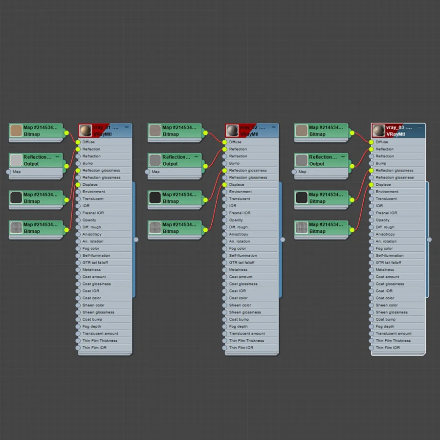Image resolution: width=440 pixels, height=440 pixels.
Task: Collapse the vray_02 VRayMtl node
Action: (x=274, y=127)
